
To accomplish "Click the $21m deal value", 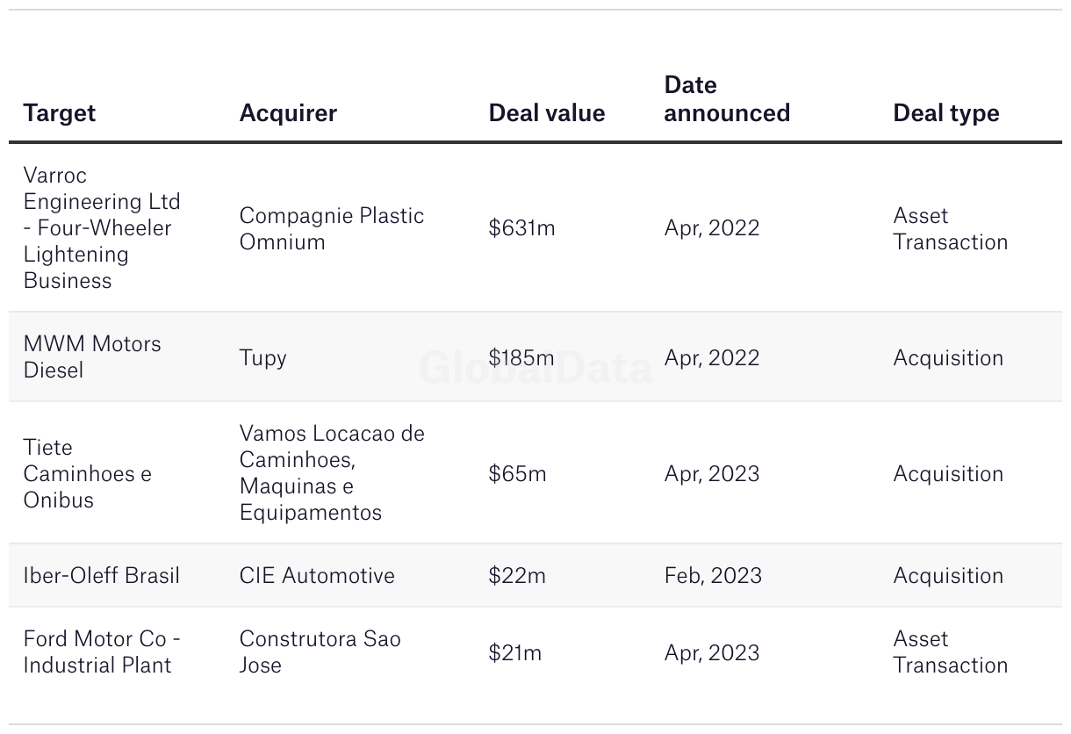I will 515,652.
